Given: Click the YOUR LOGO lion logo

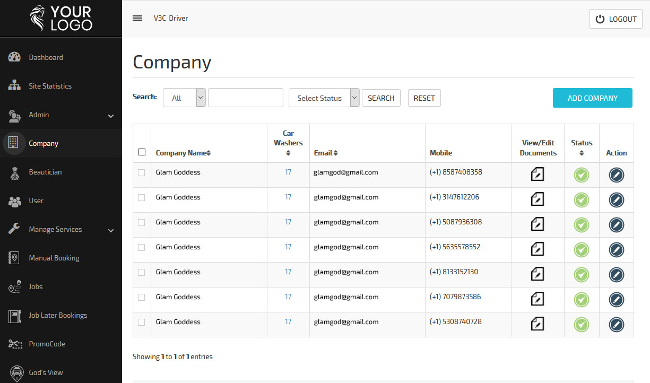Looking at the screenshot, I should [x=61, y=19].
